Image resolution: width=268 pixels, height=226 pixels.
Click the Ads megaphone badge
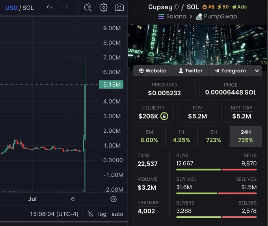(x=239, y=7)
